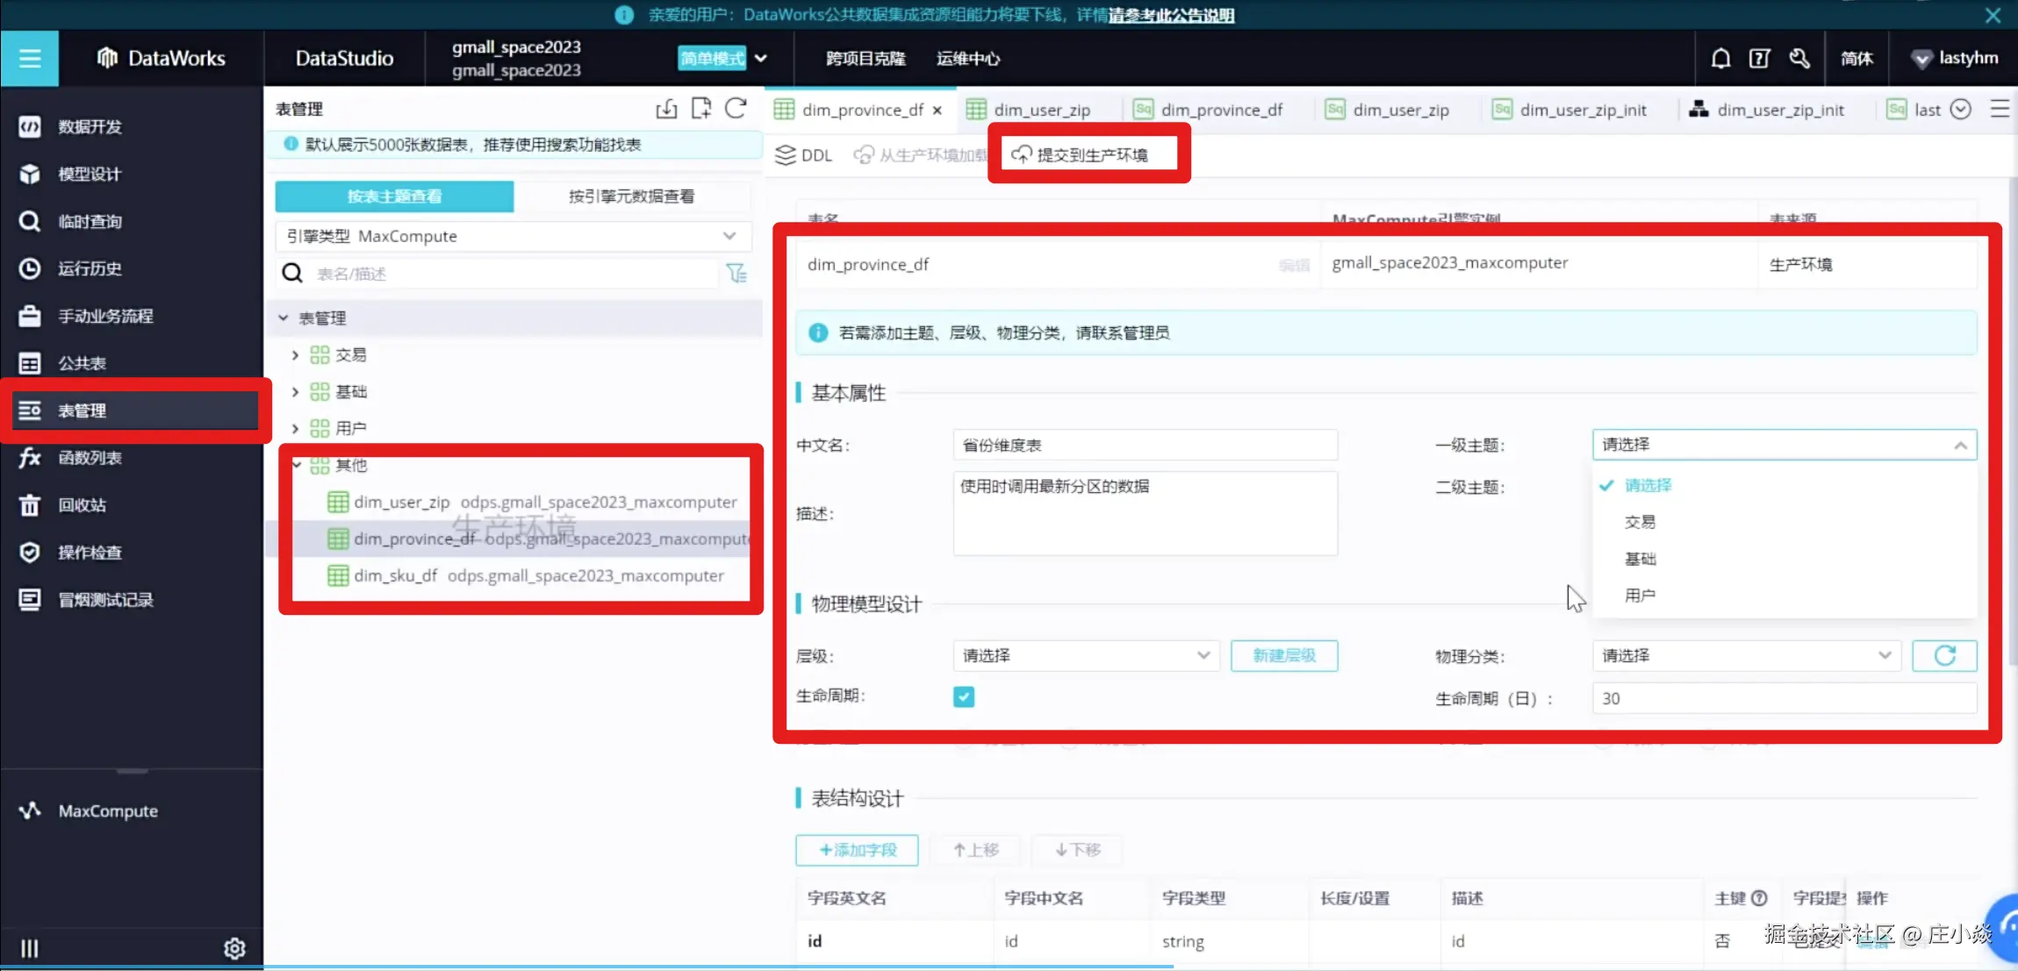Click the refresh icon in table management header
This screenshot has height=971, width=2018.
click(736, 109)
